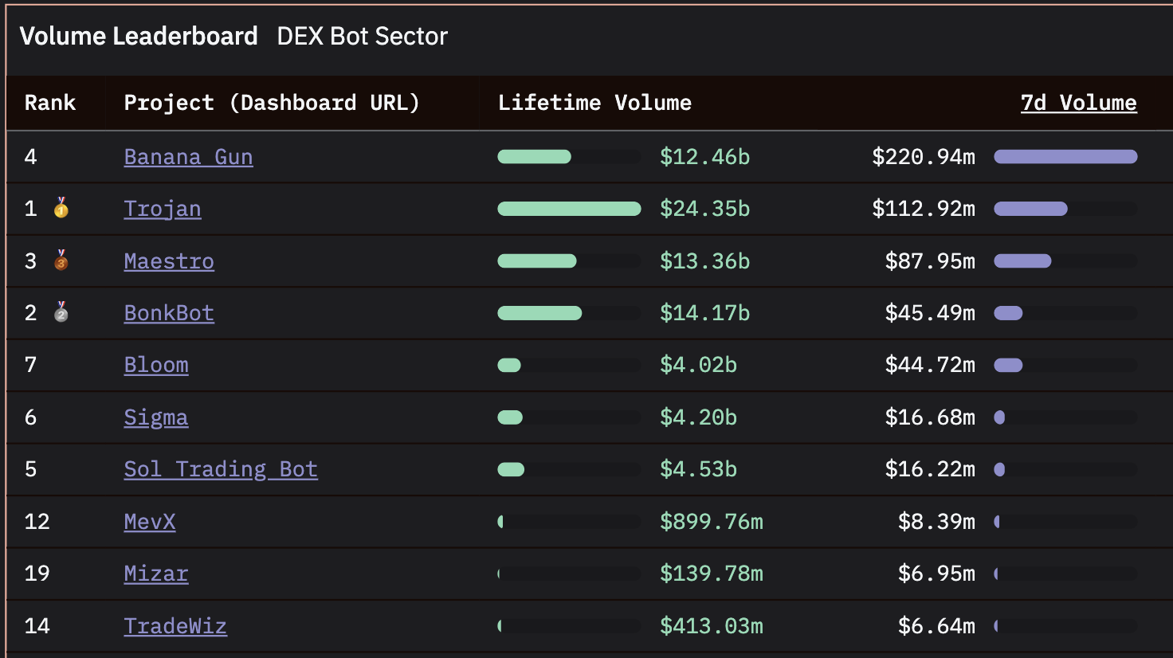Select the $4.20b lifetime volume value

[x=698, y=417]
